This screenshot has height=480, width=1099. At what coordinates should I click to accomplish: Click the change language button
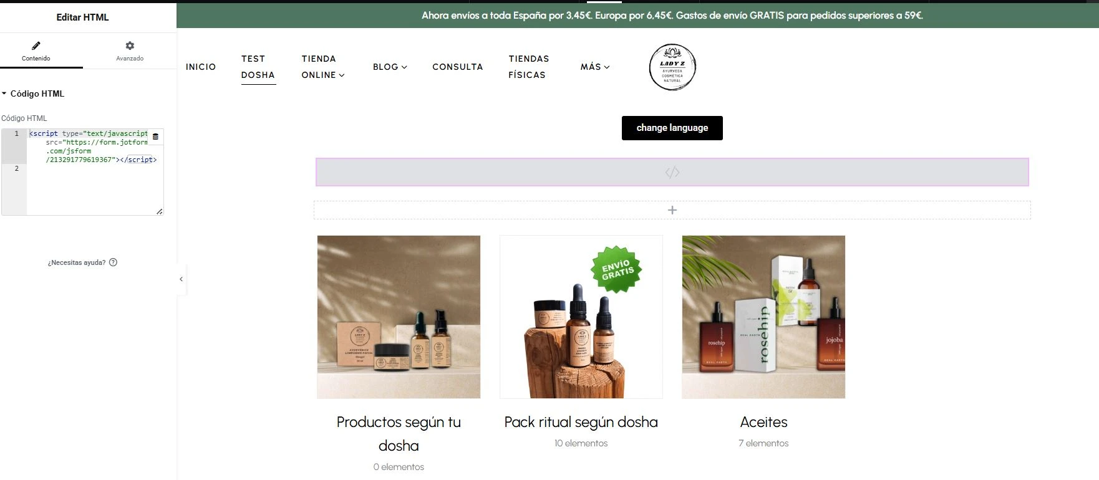click(x=672, y=128)
